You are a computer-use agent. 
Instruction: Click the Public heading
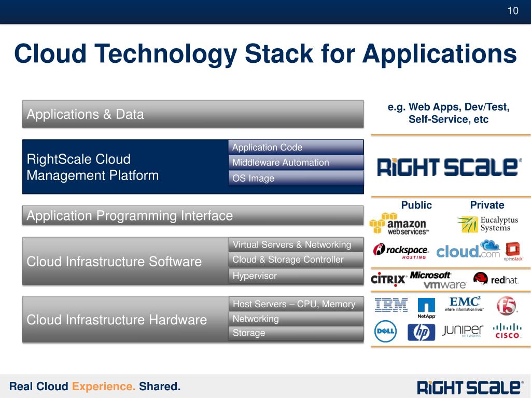416,205
